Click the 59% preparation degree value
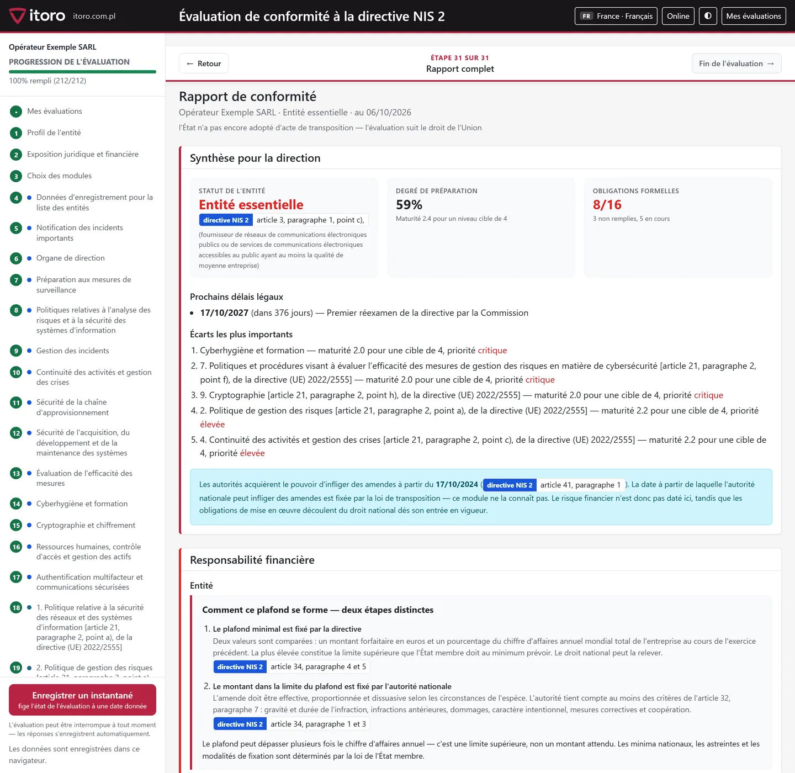This screenshot has width=795, height=773. (409, 205)
